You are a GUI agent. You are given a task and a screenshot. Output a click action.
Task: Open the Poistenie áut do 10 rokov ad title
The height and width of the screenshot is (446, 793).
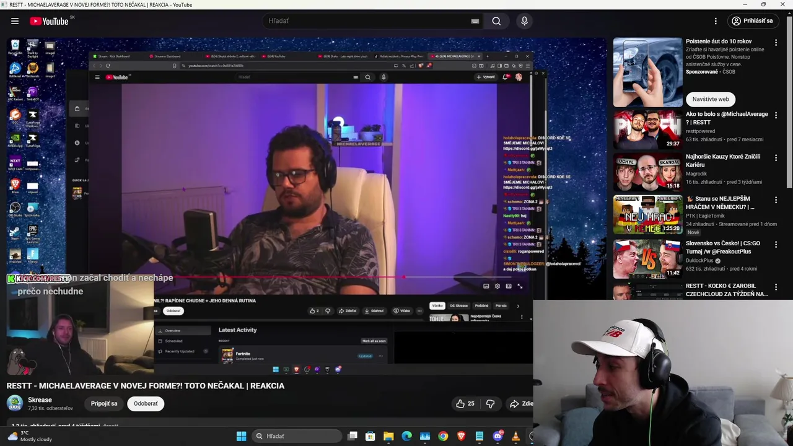tap(719, 42)
